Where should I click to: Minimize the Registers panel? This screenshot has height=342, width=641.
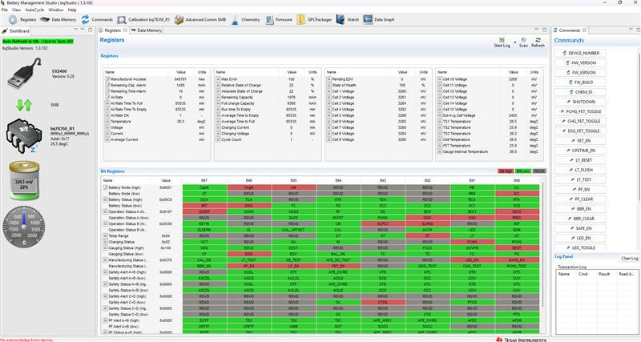537,30
